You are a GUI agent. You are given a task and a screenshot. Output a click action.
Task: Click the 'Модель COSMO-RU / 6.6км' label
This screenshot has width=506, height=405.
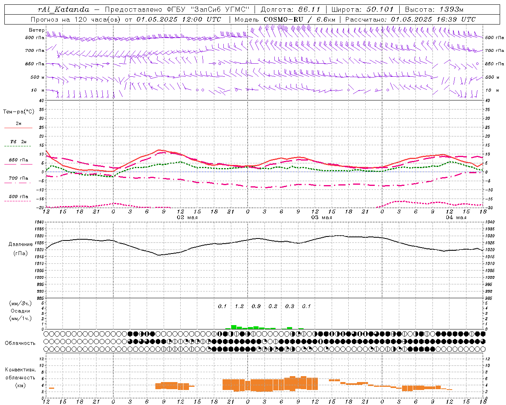285,19
